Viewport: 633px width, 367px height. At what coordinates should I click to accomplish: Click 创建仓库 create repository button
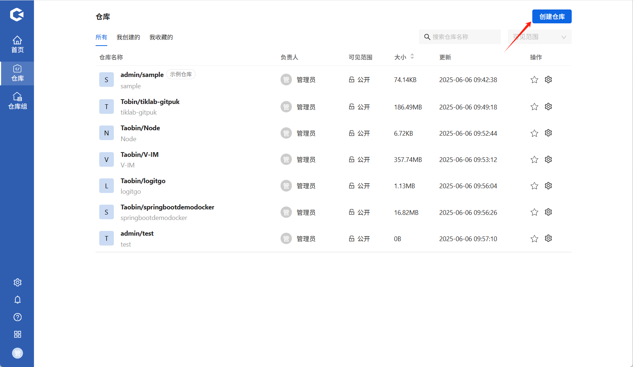click(x=552, y=16)
